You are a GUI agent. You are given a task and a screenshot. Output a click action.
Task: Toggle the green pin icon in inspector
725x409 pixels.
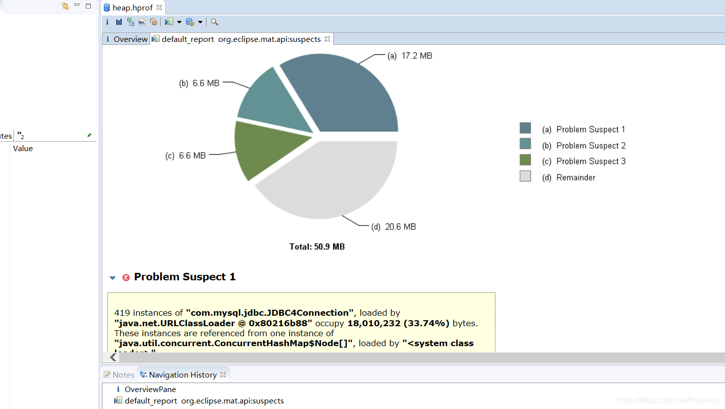pos(89,135)
